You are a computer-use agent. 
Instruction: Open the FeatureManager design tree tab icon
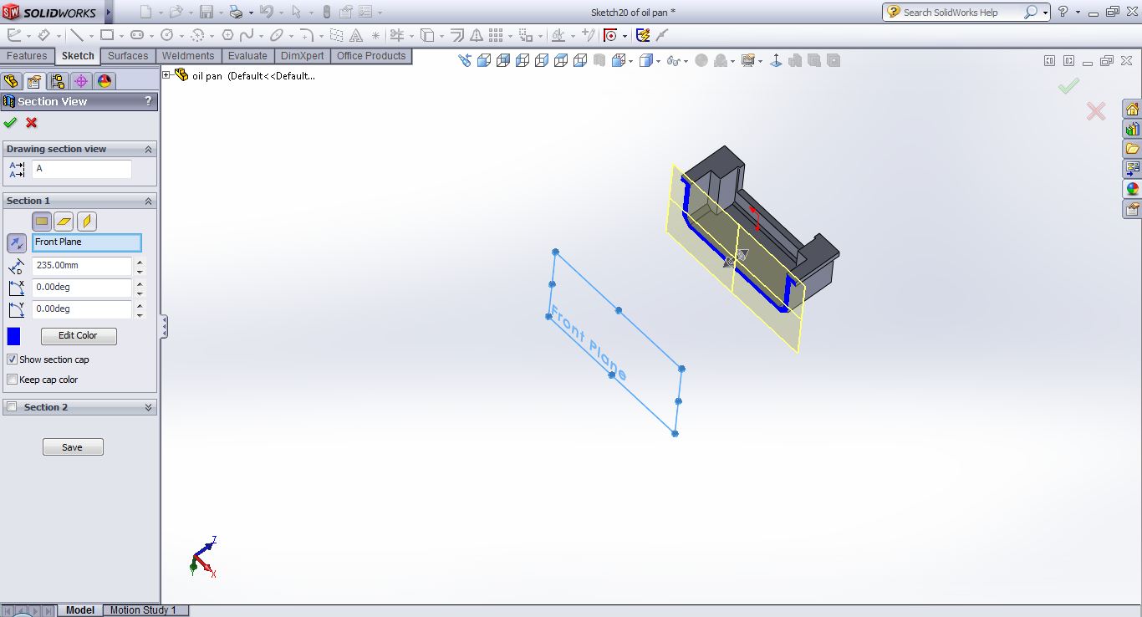(11, 81)
